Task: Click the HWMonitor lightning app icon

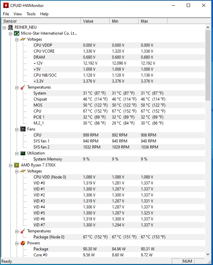Action: point(6,5)
